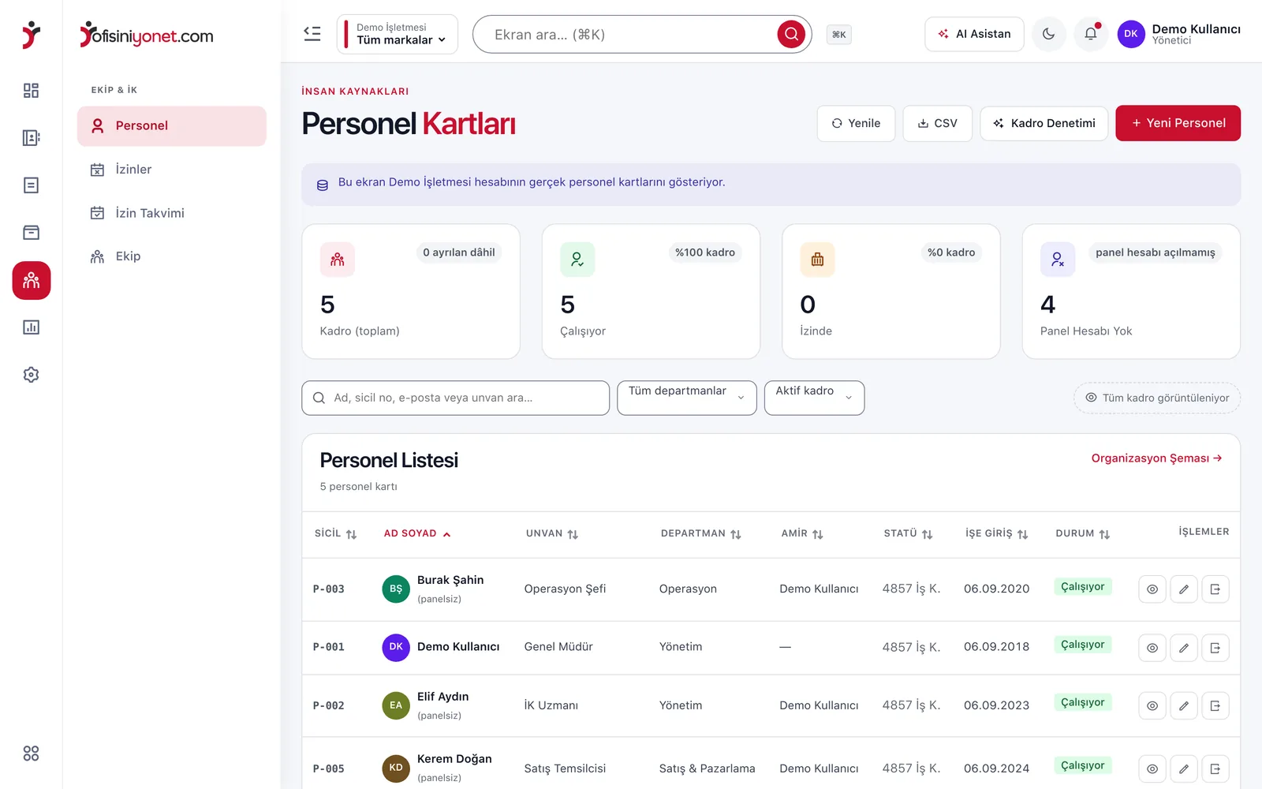Viewport: 1262px width, 789px height.
Task: View Kerem Doğan row eye icon
Action: coord(1152,768)
